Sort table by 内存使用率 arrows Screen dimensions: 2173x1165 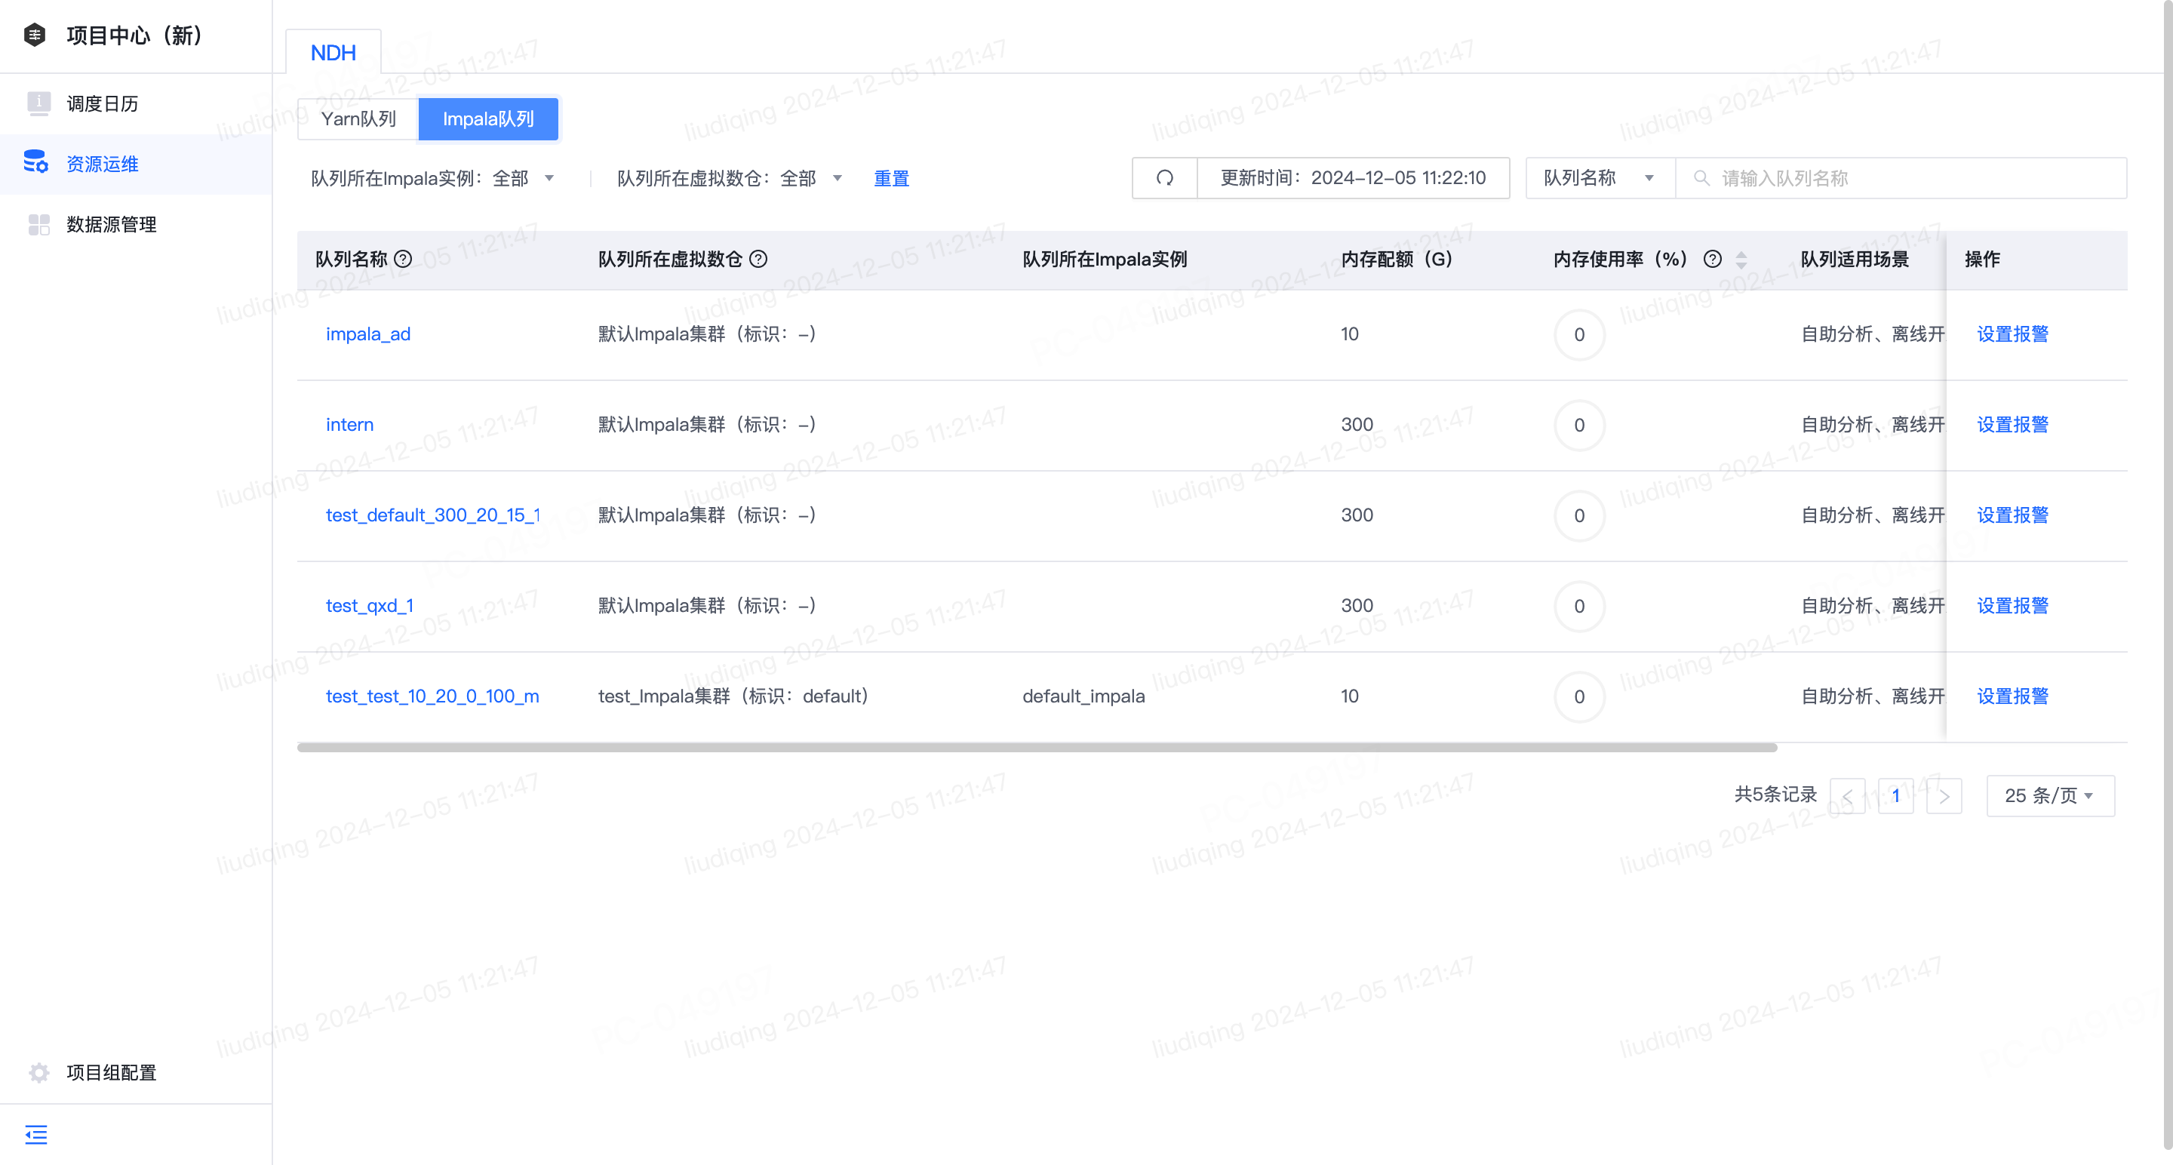1741,260
